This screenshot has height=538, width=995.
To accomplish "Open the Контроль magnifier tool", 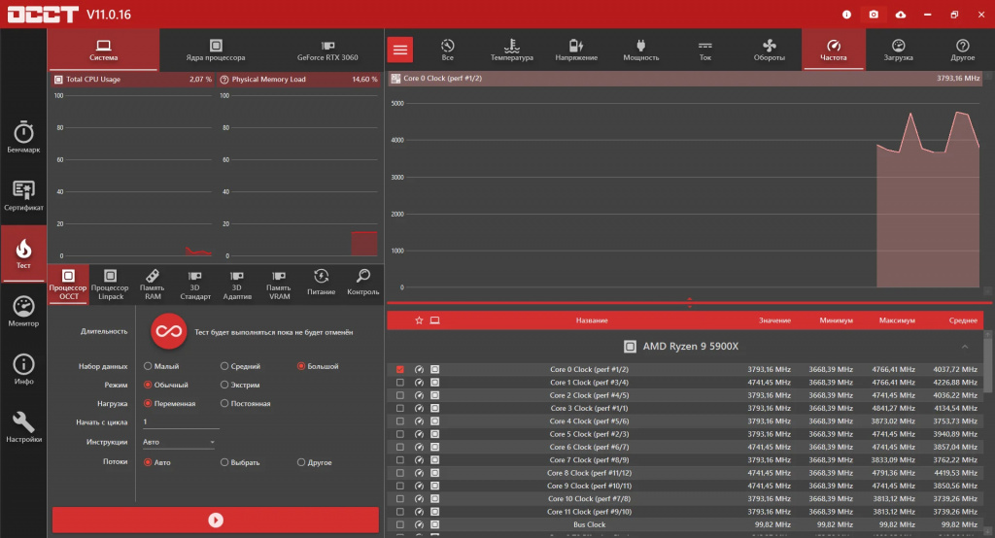I will click(x=363, y=282).
